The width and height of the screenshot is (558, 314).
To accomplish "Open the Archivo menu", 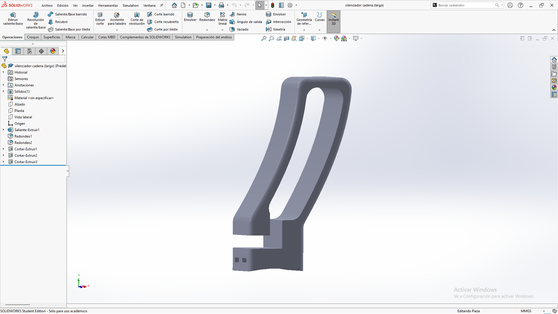I will [47, 6].
